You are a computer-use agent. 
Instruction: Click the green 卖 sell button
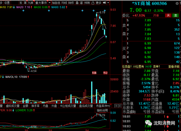pos(176,16)
